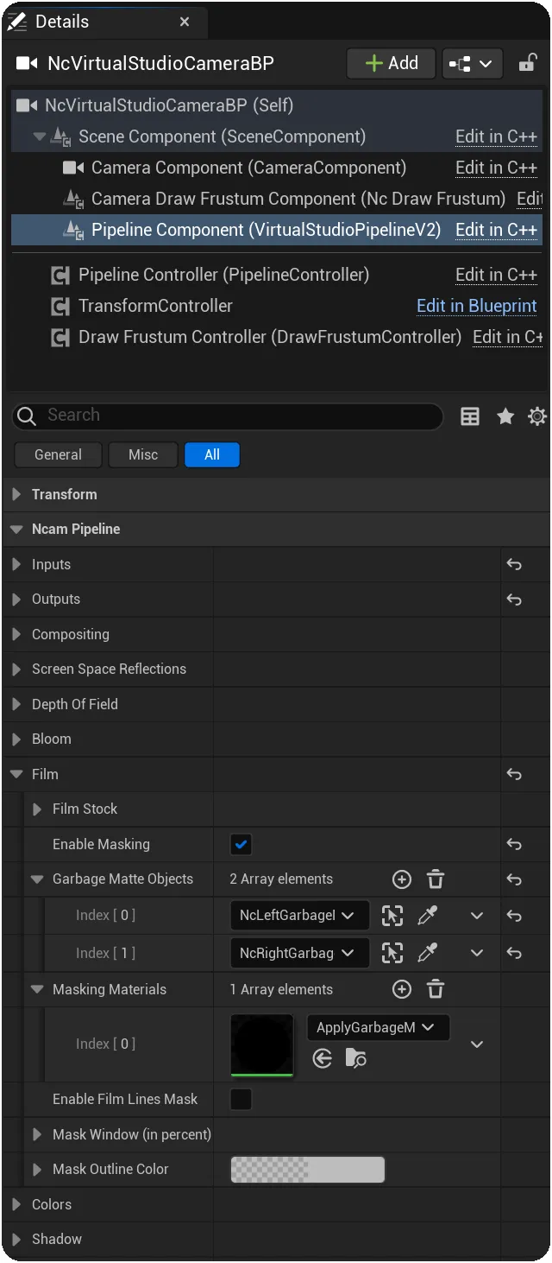Check Enable Film Lines Mask
The height and width of the screenshot is (1263, 552).
(x=241, y=1099)
